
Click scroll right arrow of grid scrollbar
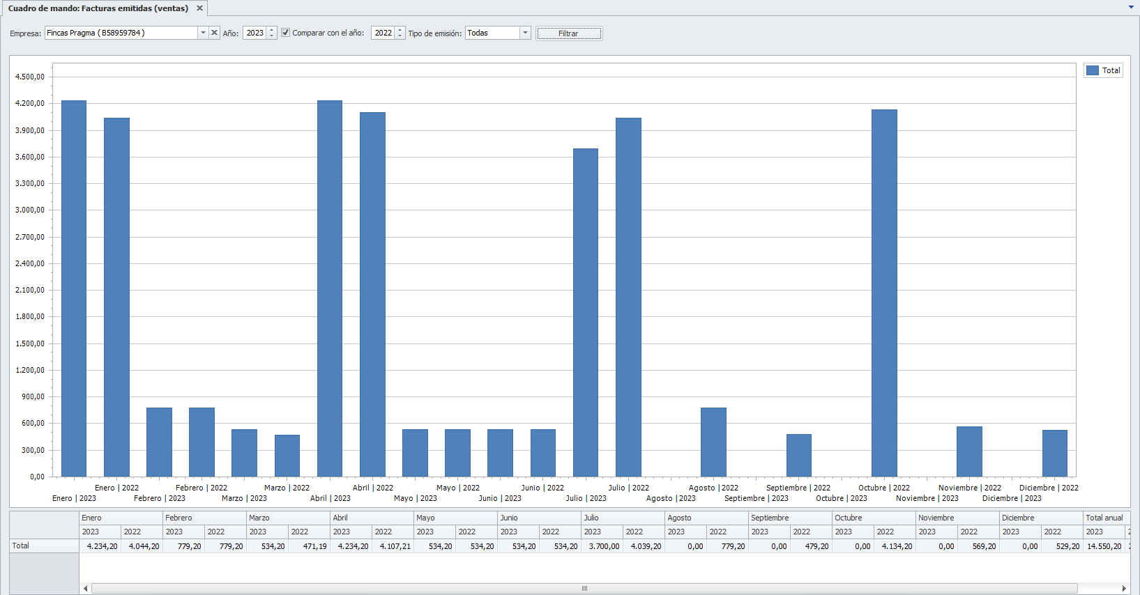pyautogui.click(x=1124, y=589)
